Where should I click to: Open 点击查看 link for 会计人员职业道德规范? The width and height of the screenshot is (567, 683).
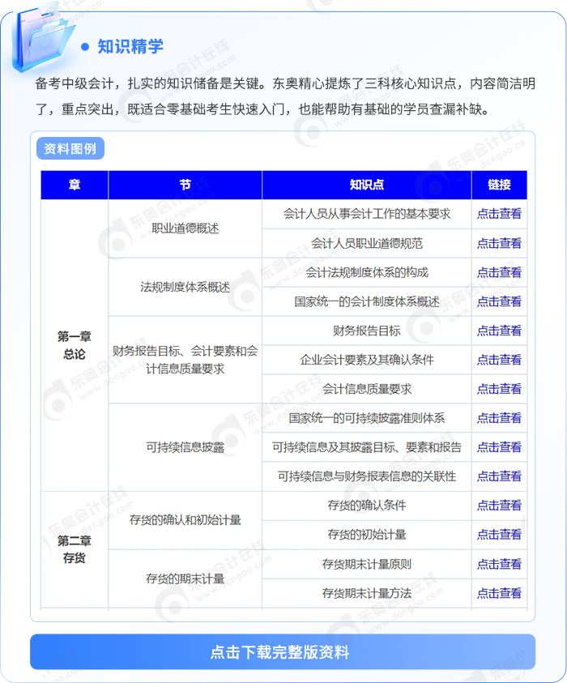click(x=499, y=243)
